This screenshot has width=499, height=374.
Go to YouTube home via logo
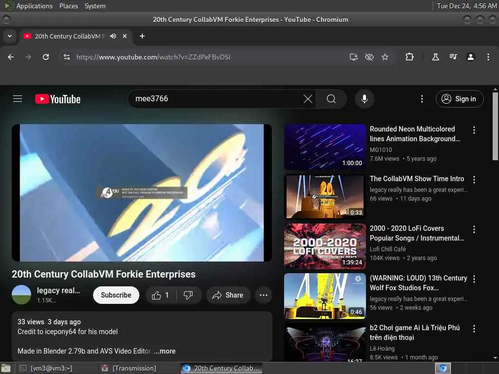(x=58, y=99)
